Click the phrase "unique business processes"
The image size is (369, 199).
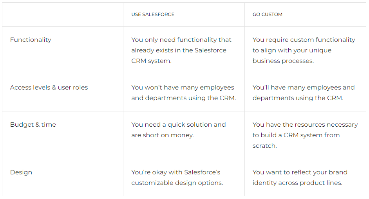pyautogui.click(x=292, y=56)
